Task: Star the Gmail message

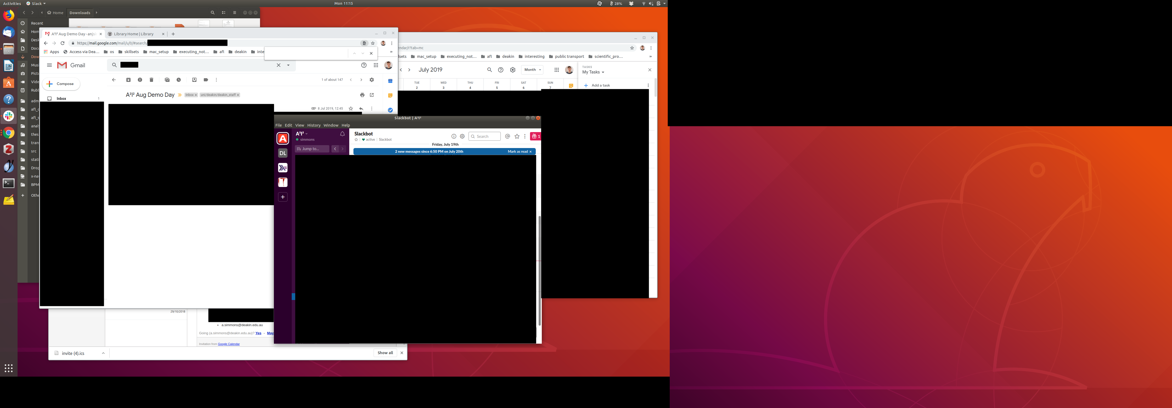Action: pyautogui.click(x=351, y=109)
